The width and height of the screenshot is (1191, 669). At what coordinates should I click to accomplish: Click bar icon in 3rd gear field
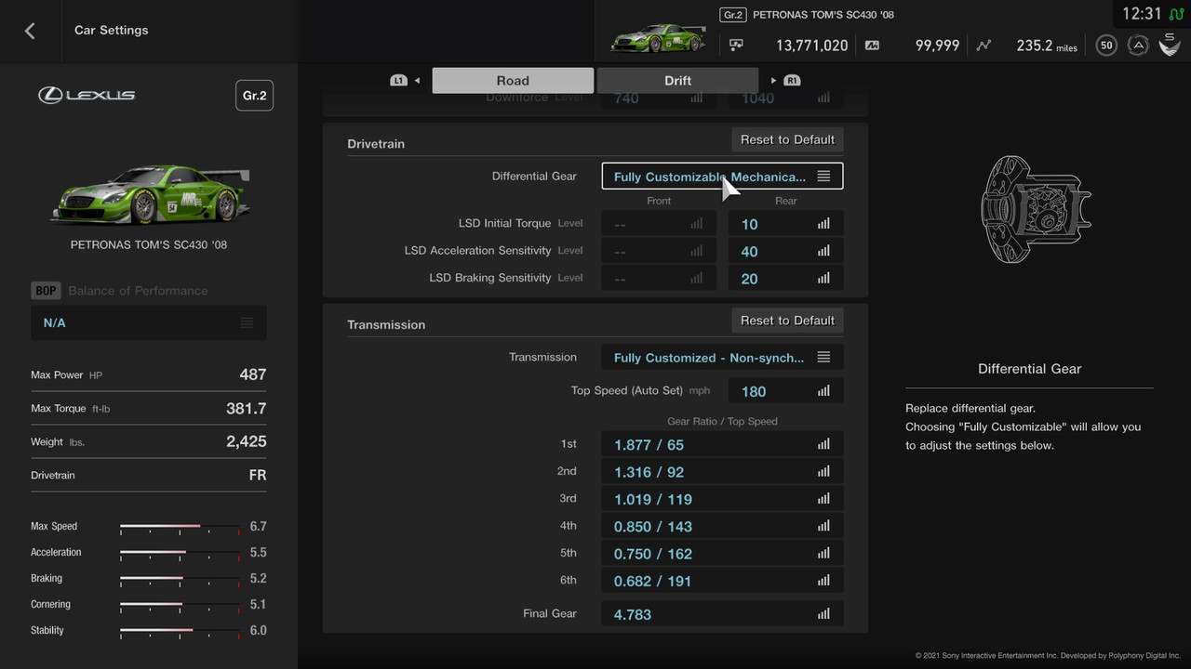823,499
